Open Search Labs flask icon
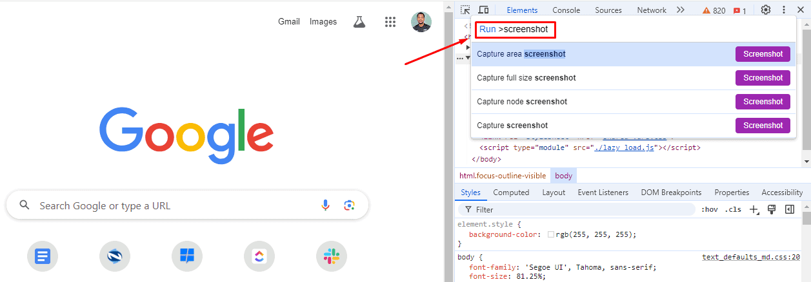 [x=359, y=22]
